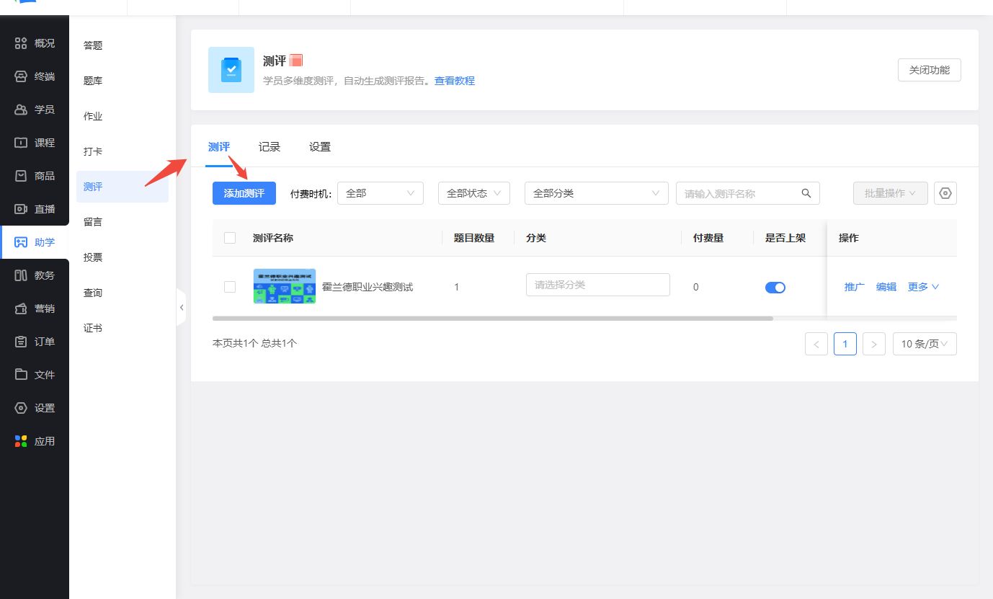The width and height of the screenshot is (993, 599).
Task: Switch to the 记录 tab
Action: [270, 147]
